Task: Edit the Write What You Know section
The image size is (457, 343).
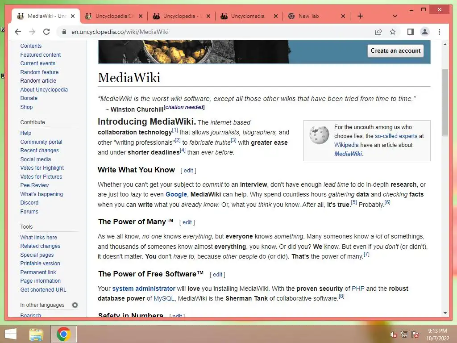Action: coord(188,170)
